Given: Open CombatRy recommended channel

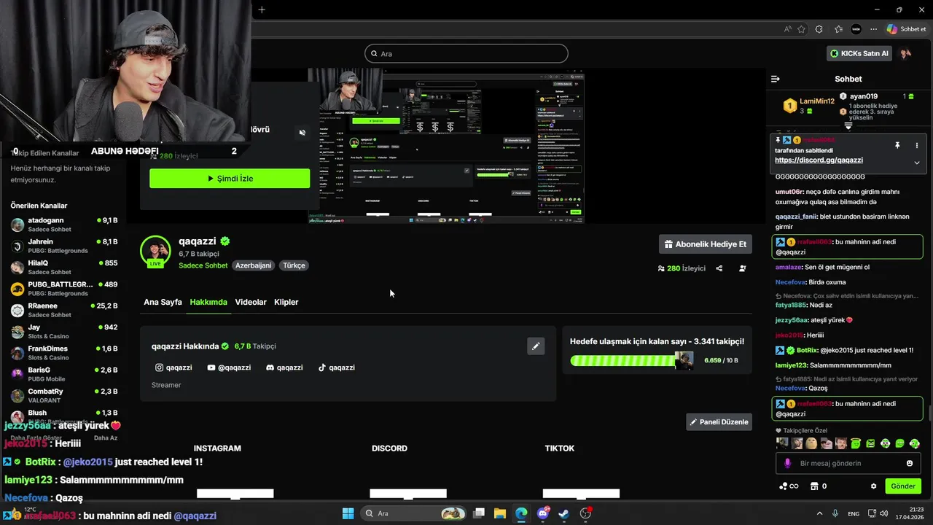Looking at the screenshot, I should (x=64, y=395).
